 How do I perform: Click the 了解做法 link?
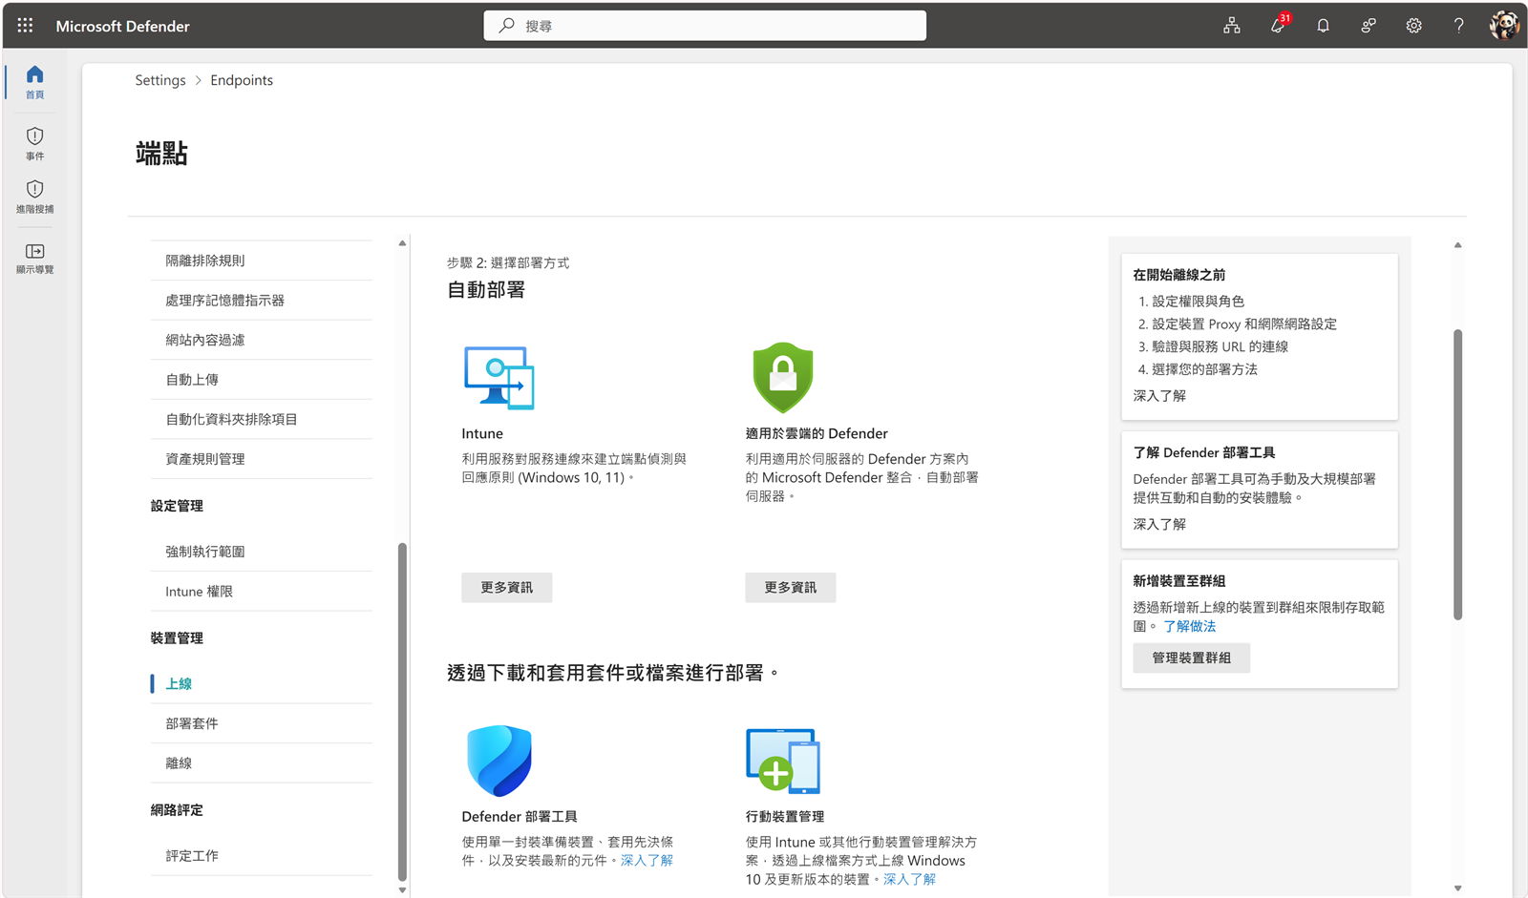1189,626
